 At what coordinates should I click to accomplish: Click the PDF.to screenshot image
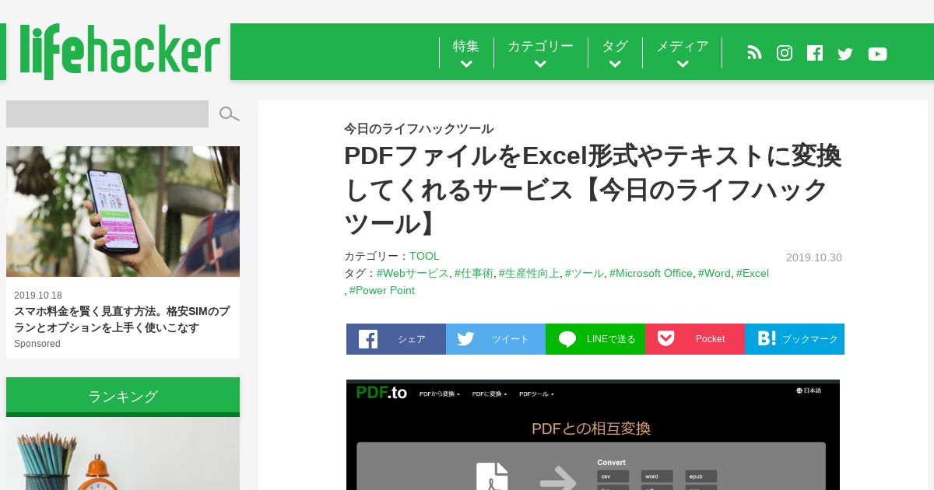point(593,435)
